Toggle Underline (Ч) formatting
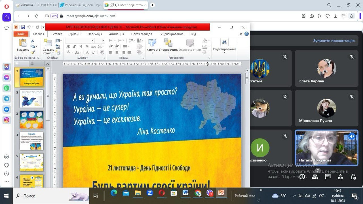363x204 pixels. 81,46
